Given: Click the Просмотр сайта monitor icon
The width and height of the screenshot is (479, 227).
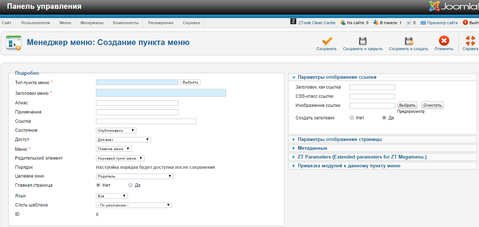Looking at the screenshot, I should tap(423, 23).
